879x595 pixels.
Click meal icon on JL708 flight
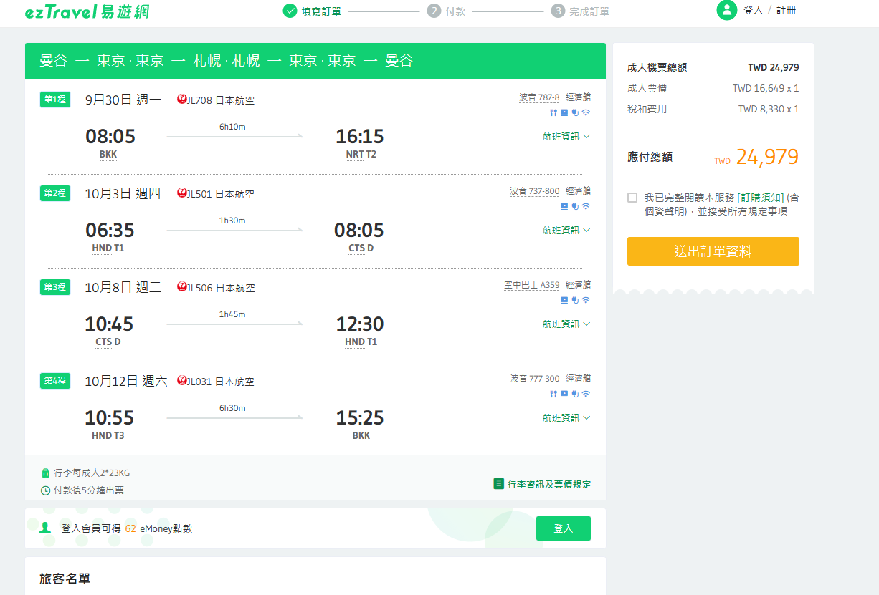[x=553, y=112]
